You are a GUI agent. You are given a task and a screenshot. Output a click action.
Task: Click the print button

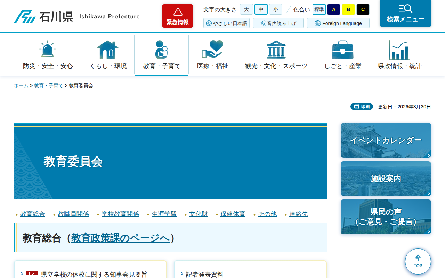click(362, 107)
